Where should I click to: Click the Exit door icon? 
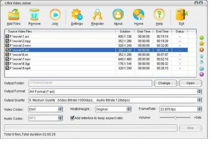pos(182,15)
